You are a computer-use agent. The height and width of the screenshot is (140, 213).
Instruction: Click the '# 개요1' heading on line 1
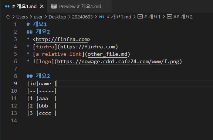point(37,24)
